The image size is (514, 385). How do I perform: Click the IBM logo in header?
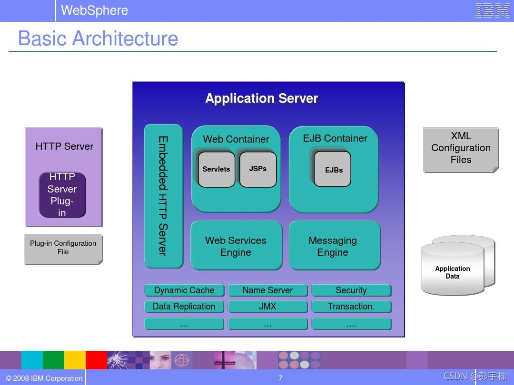tap(493, 10)
